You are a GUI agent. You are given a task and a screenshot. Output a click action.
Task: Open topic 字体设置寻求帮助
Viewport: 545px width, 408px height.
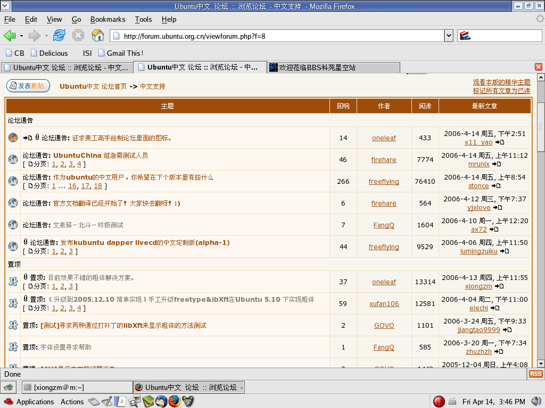coord(65,347)
